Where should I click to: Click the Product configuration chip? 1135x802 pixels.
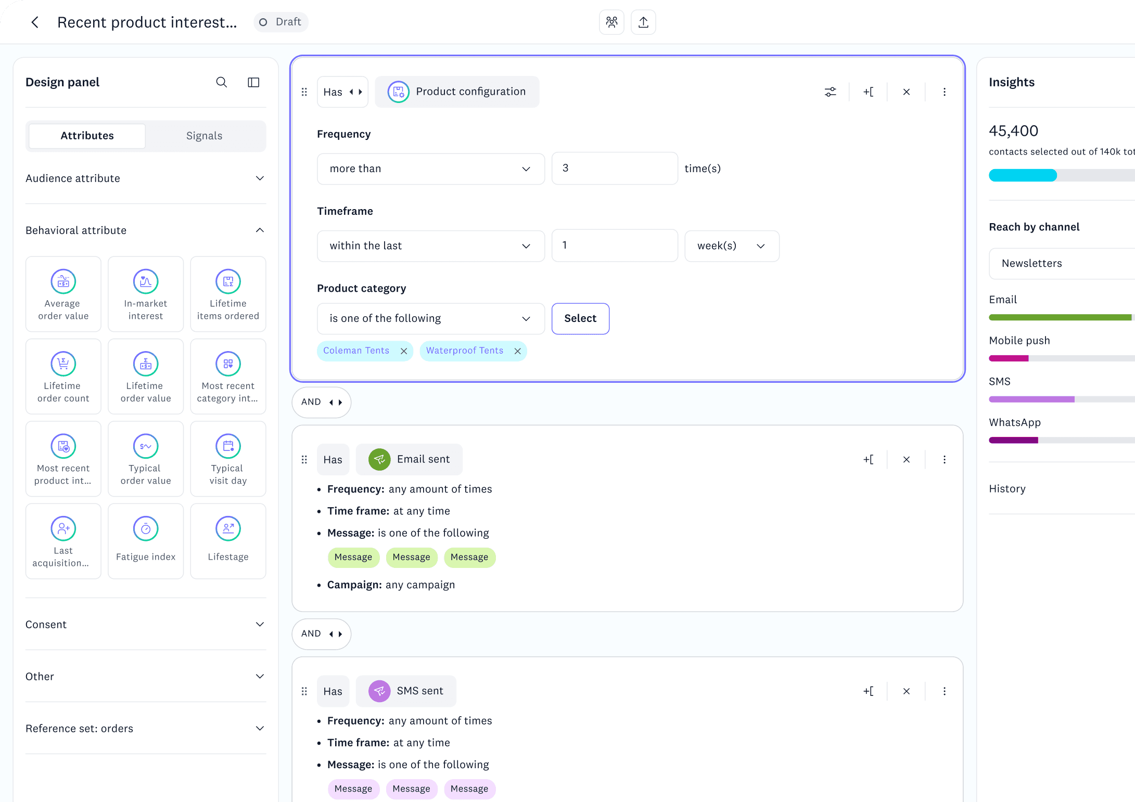(x=457, y=92)
